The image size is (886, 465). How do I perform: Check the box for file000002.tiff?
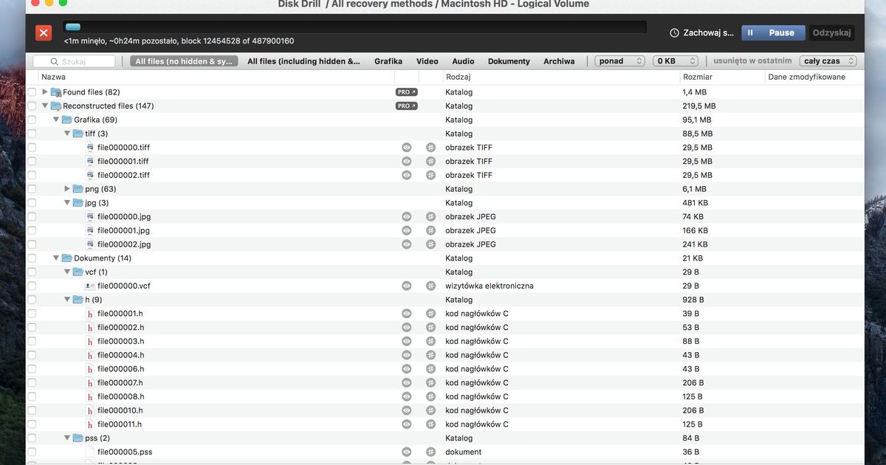click(32, 176)
